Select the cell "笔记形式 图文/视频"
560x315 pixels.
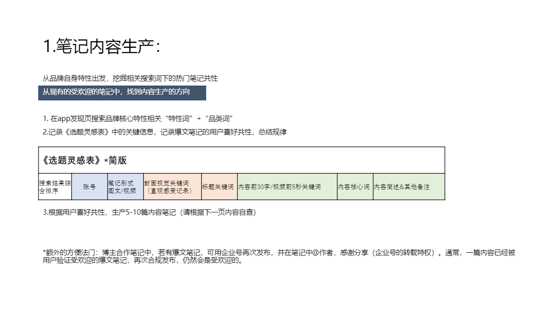tap(125, 186)
